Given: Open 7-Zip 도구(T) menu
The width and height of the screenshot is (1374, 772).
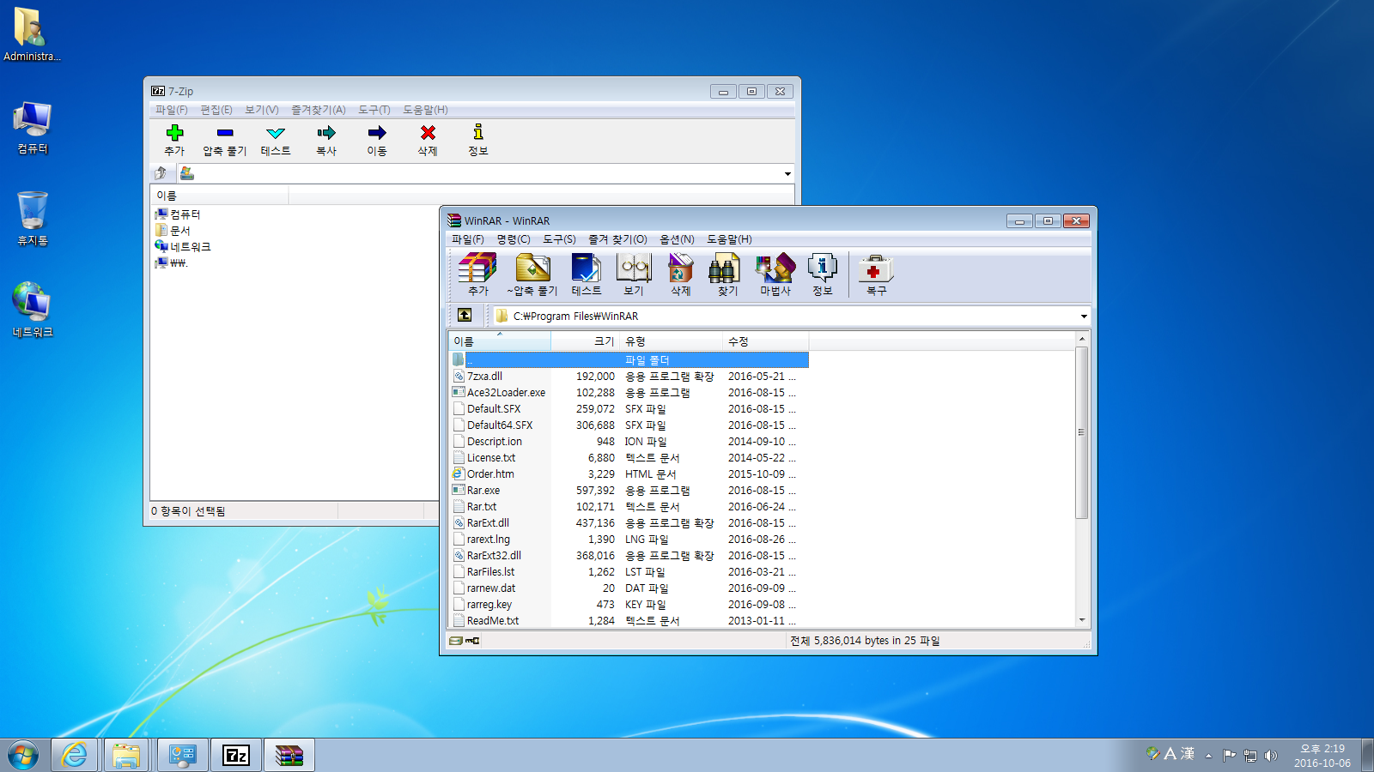Looking at the screenshot, I should (374, 110).
